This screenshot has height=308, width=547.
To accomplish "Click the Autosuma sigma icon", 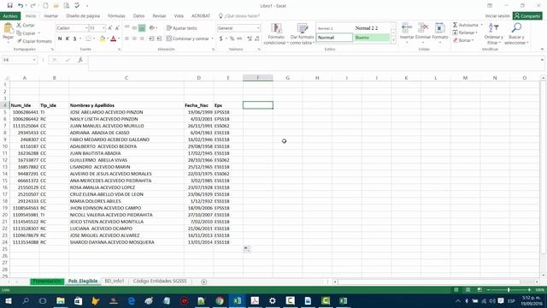I will tap(455, 25).
